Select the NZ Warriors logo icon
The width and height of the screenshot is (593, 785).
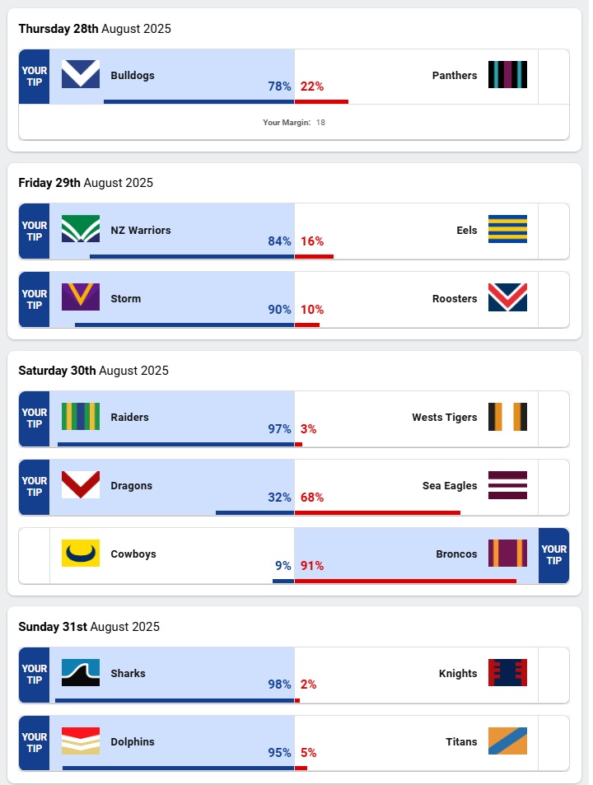[x=81, y=229]
